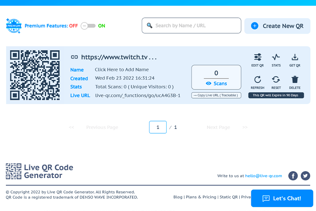Delete the QR with trash icon
The width and height of the screenshot is (316, 211).
click(x=295, y=79)
